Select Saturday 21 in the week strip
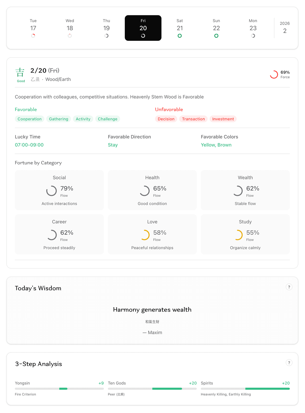This screenshot has height=413, width=305. tap(180, 28)
